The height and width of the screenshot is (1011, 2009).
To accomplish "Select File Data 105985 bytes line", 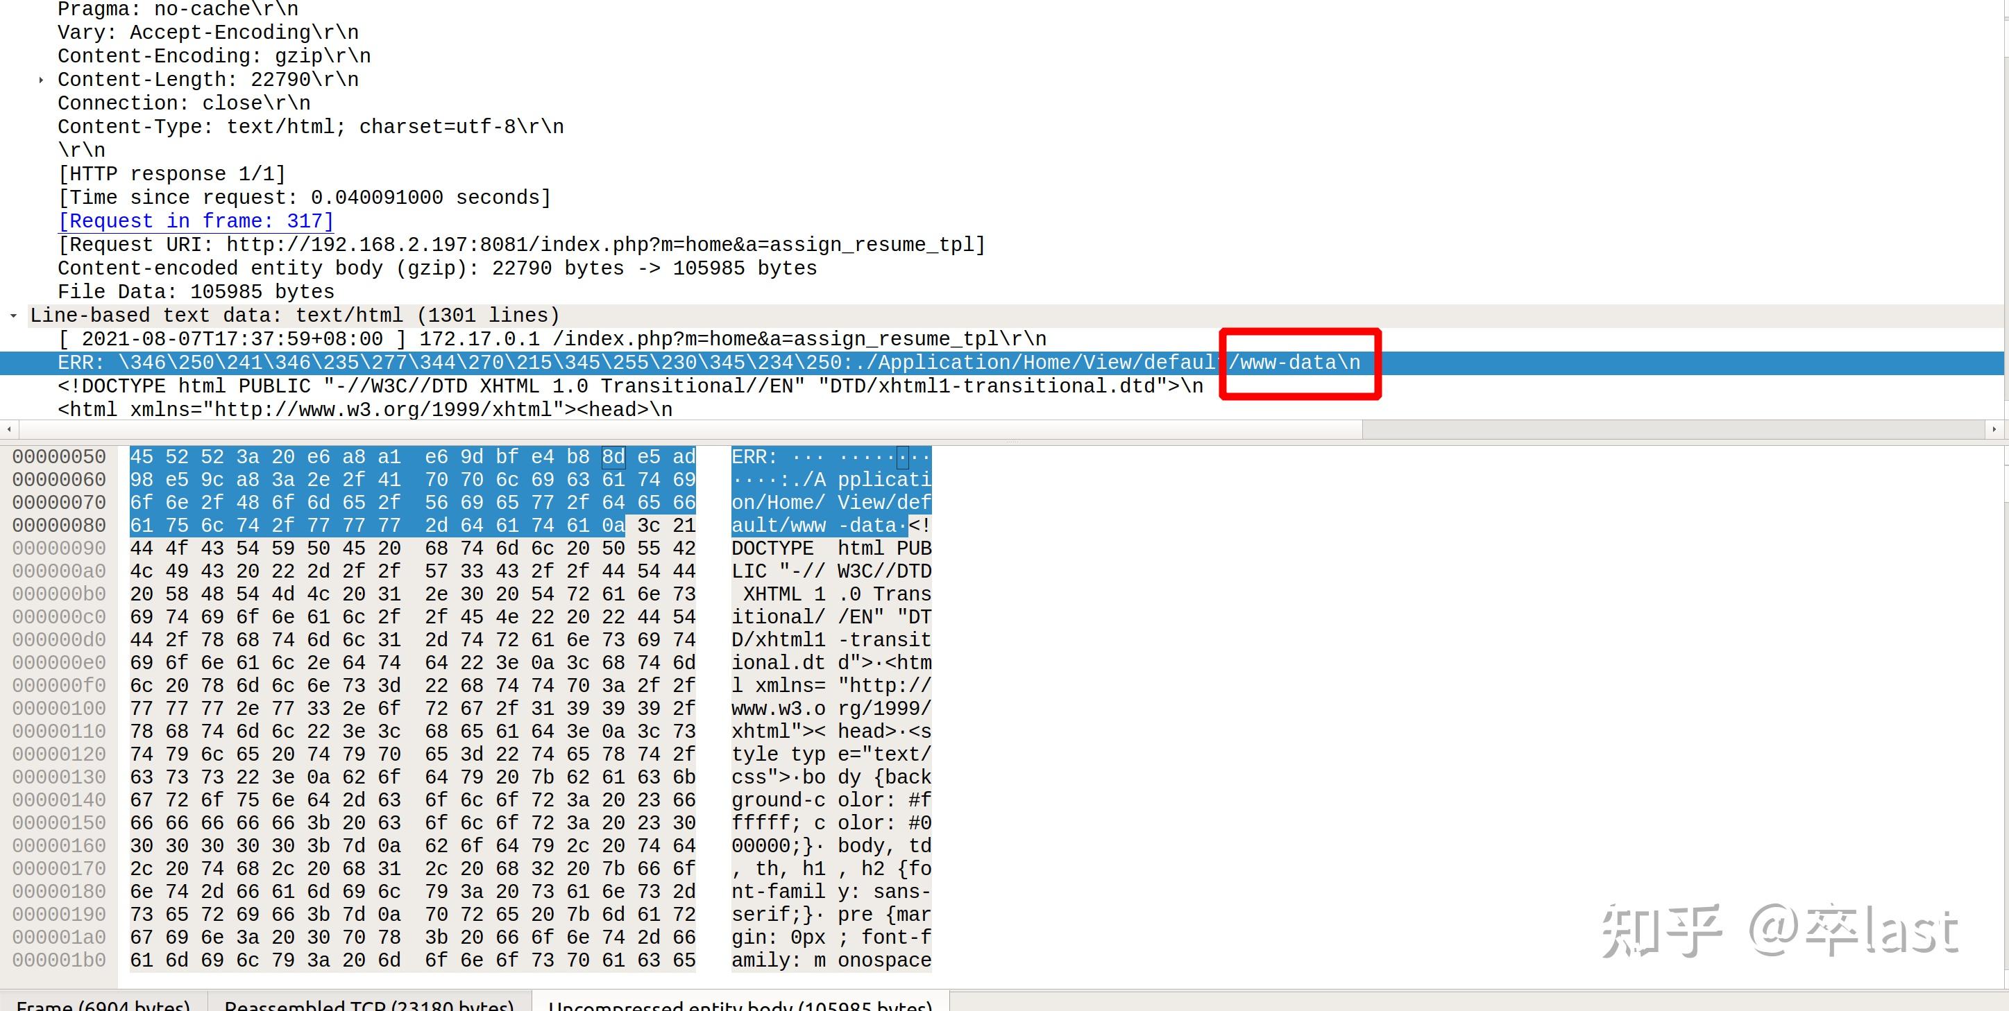I will pyautogui.click(x=196, y=293).
